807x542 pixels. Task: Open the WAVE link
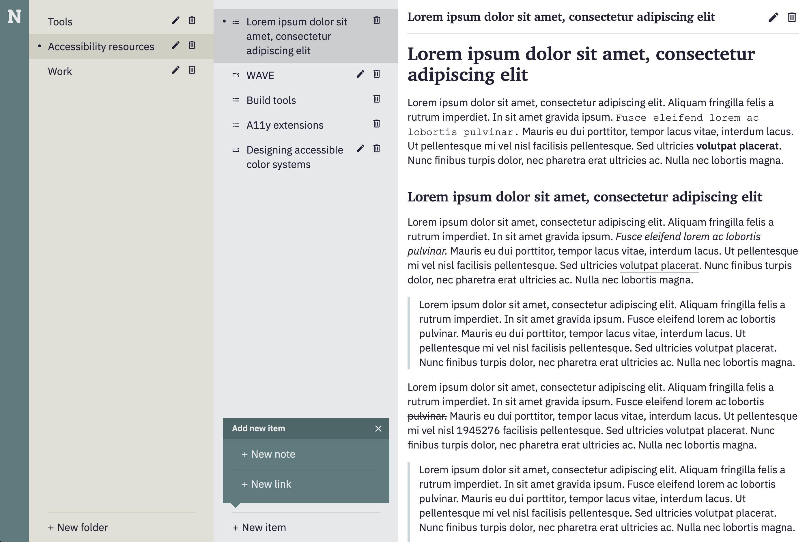coord(260,75)
